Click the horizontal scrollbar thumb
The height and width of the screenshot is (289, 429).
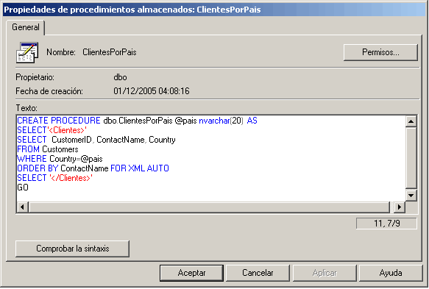point(209,207)
